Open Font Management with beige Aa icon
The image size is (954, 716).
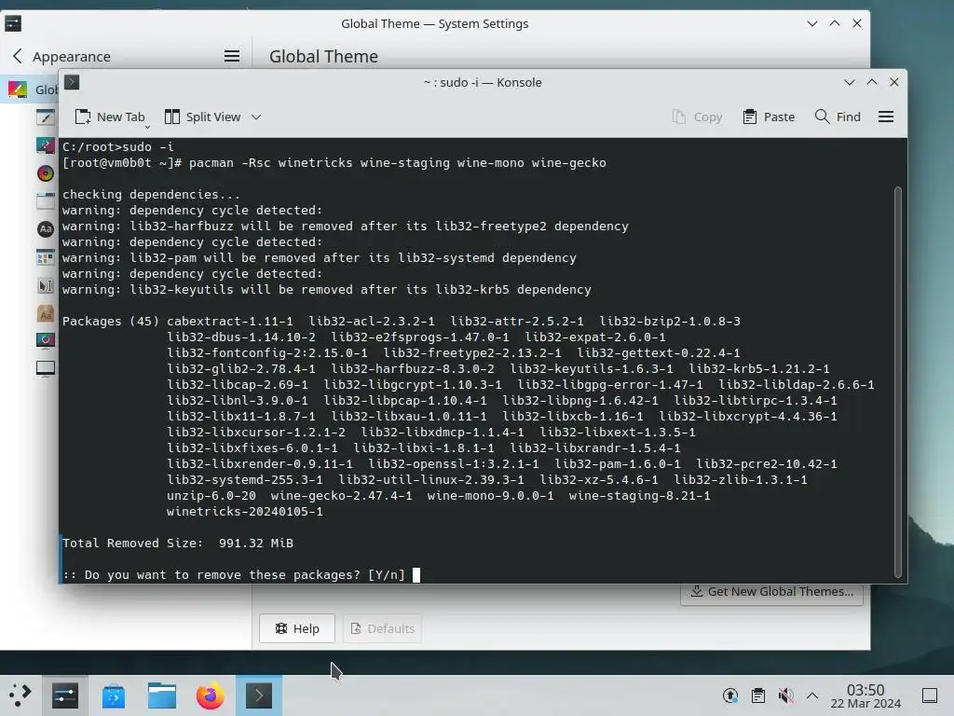pos(46,313)
